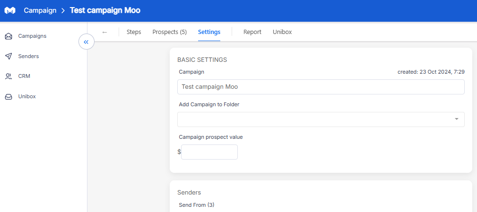Switch to the Steps tab
The width and height of the screenshot is (477, 212).
click(134, 32)
